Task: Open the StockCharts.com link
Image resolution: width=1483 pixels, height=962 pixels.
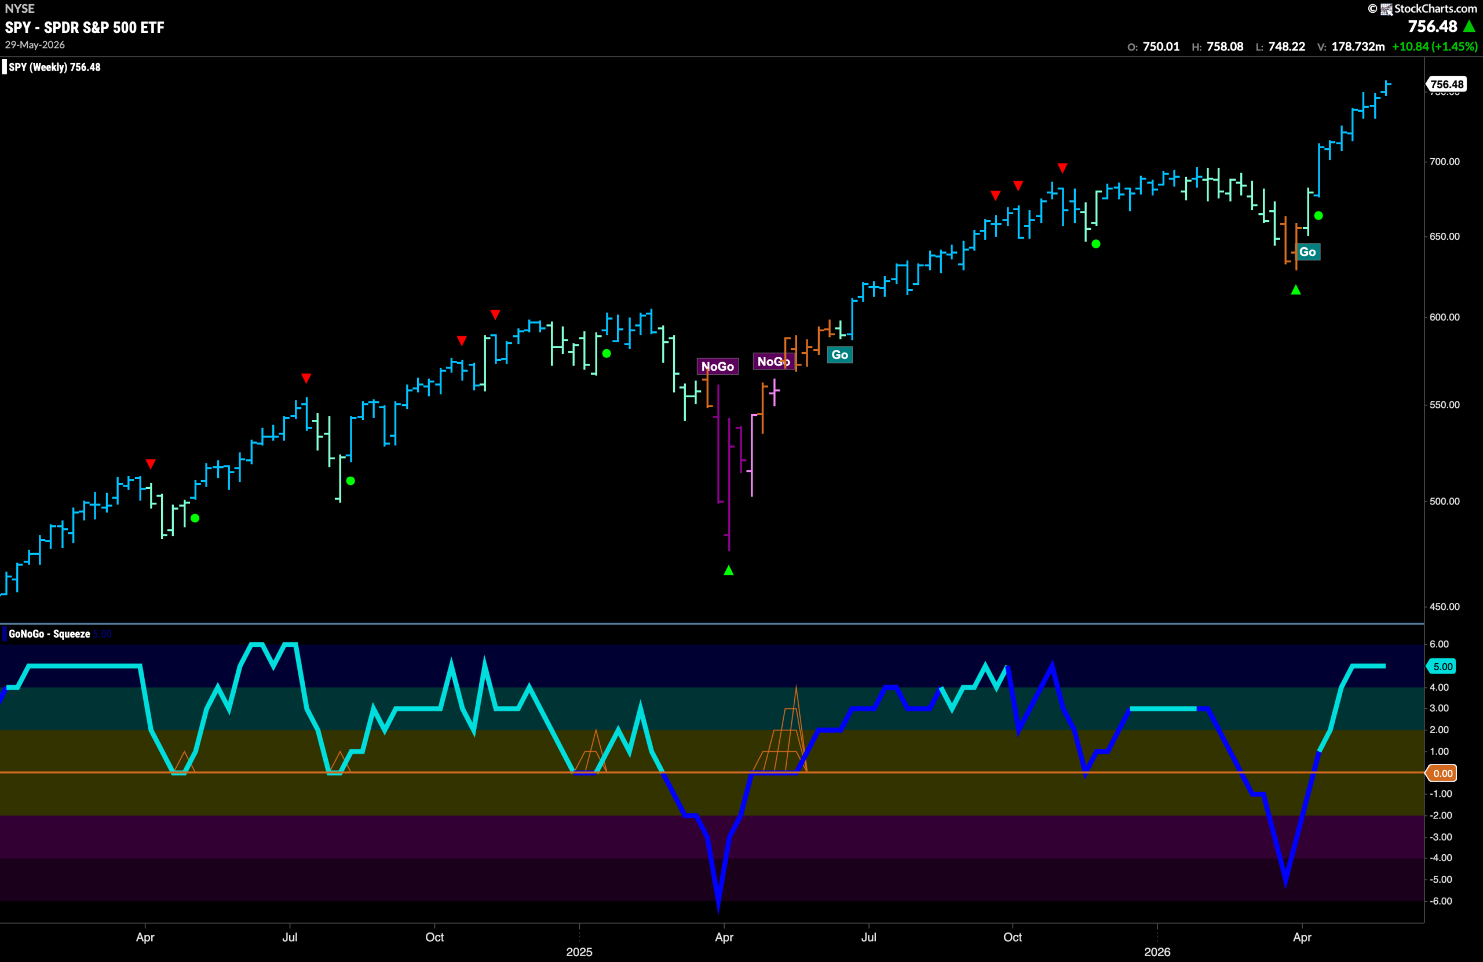Action: 1435,9
